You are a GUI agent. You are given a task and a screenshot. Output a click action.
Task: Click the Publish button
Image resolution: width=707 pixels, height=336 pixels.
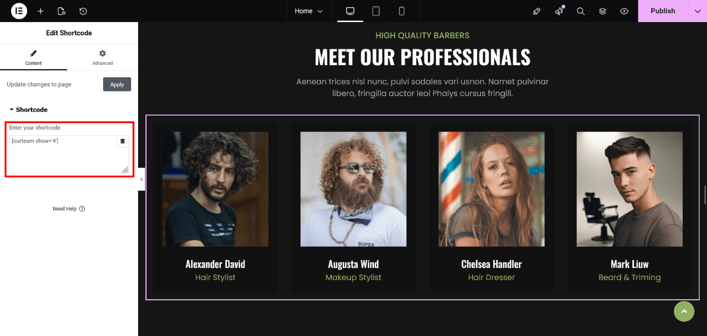(x=663, y=11)
